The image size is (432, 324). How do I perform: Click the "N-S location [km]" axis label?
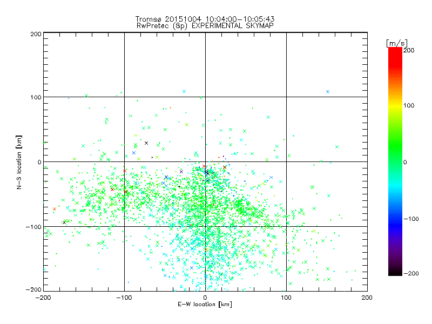coord(19,162)
